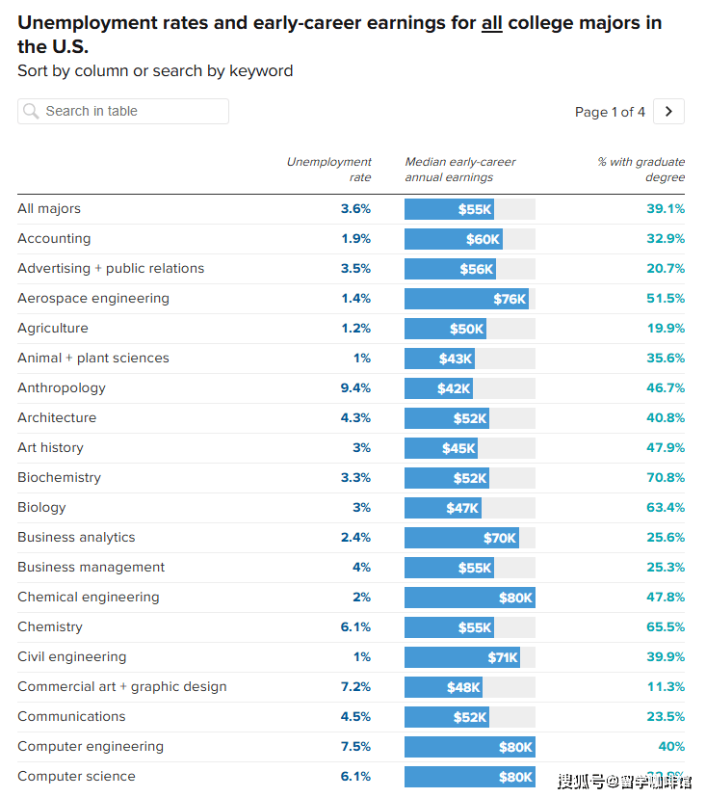This screenshot has height=798, width=706.
Task: Click Biochemistry 70.8% graduate degree value
Action: click(x=666, y=478)
